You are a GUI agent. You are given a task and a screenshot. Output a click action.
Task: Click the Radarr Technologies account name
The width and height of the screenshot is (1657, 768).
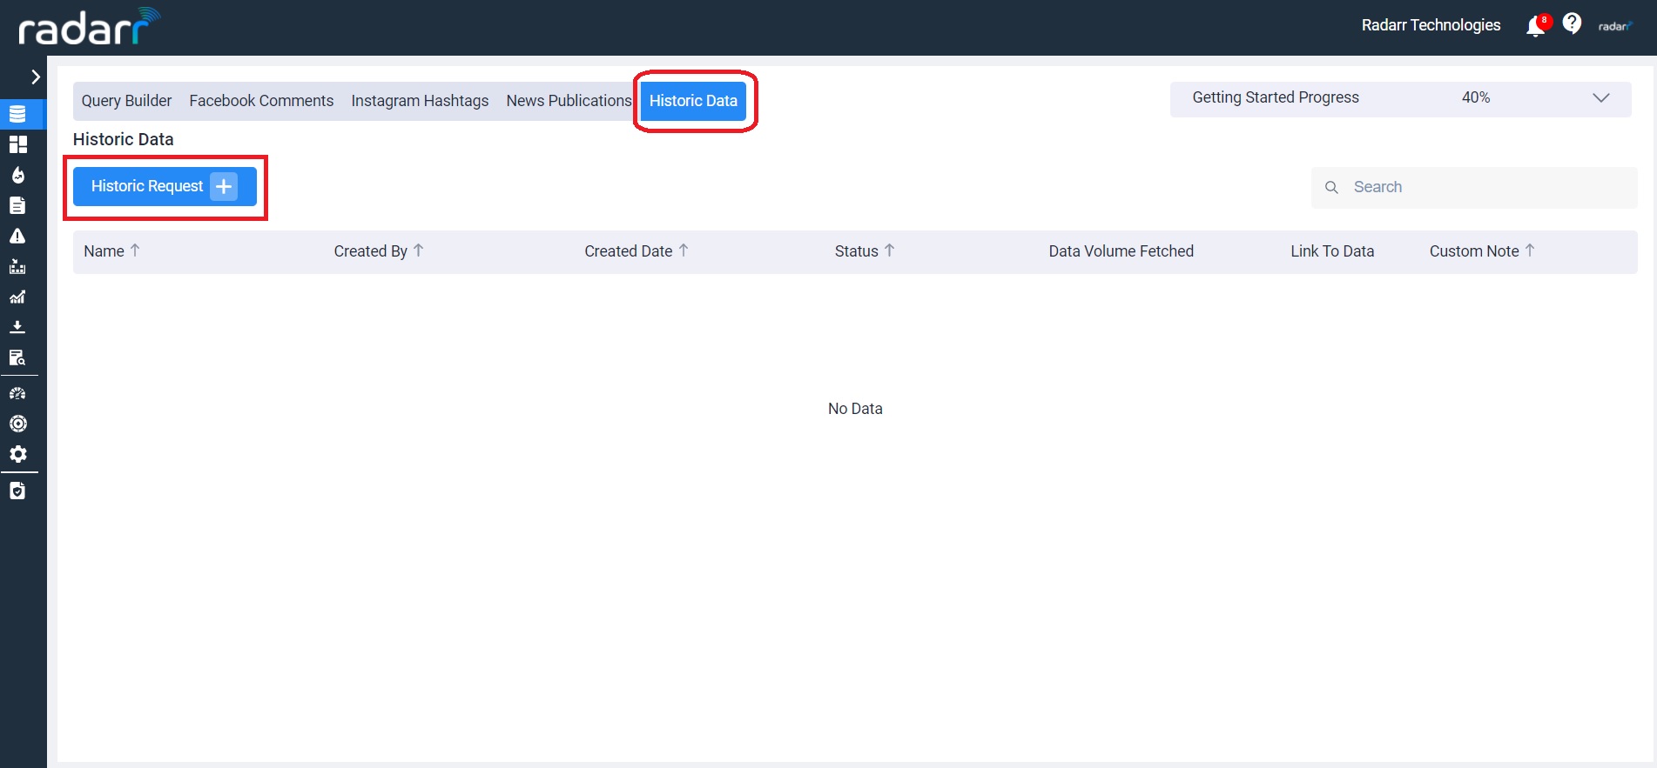(x=1431, y=25)
